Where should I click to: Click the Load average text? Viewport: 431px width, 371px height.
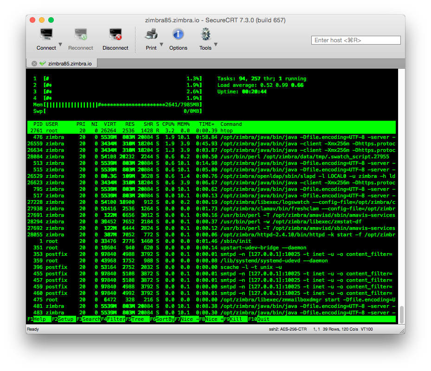pyautogui.click(x=261, y=85)
